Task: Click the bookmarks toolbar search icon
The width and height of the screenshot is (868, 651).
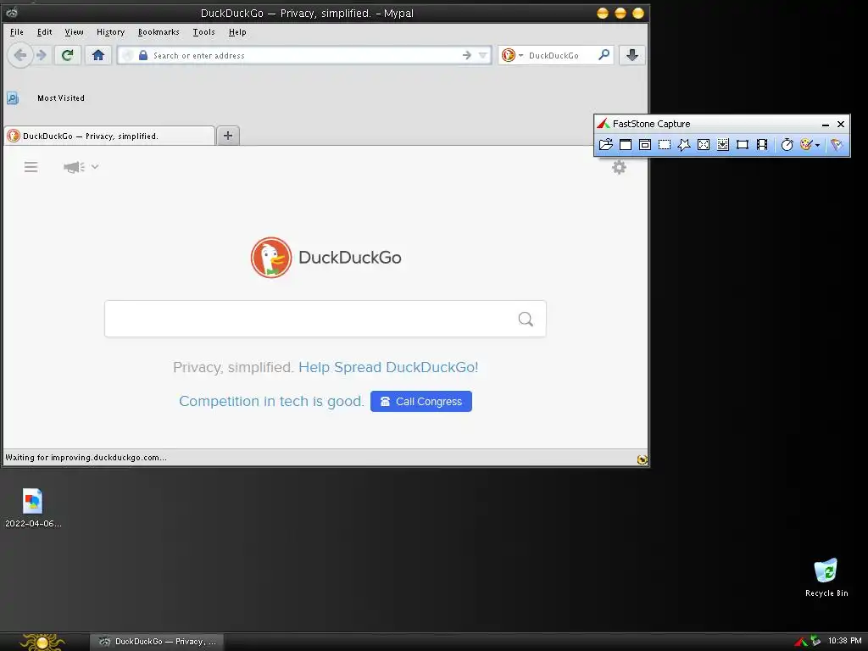Action: [x=13, y=98]
